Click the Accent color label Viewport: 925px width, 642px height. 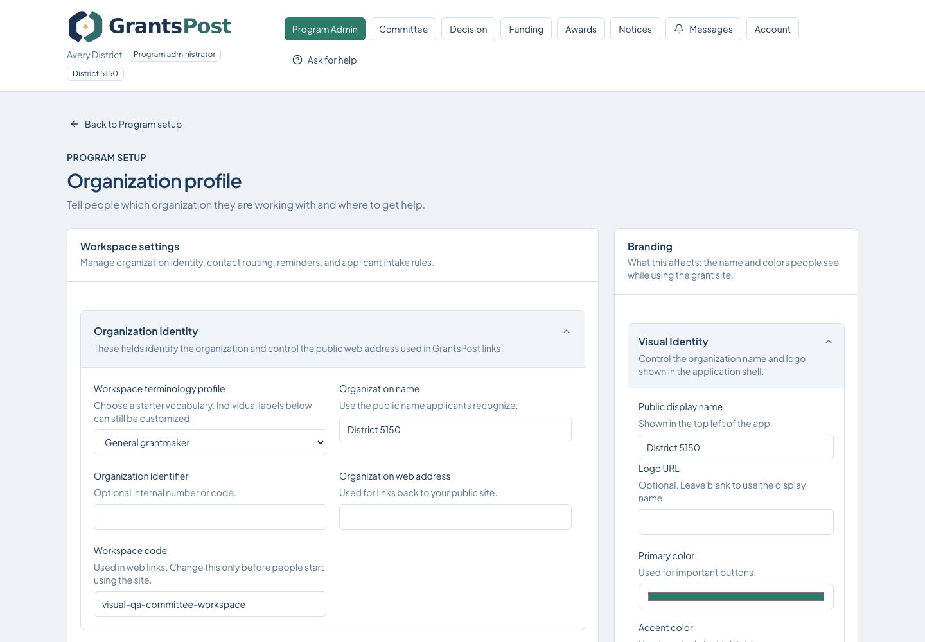pos(665,628)
